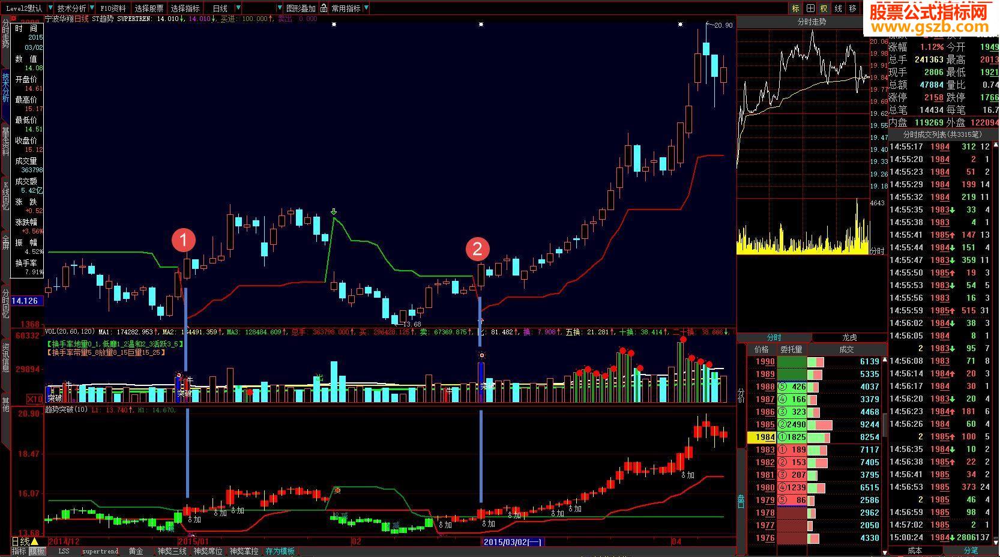
Task: Open the K线回忆 sidebar tab
Action: (x=5, y=195)
